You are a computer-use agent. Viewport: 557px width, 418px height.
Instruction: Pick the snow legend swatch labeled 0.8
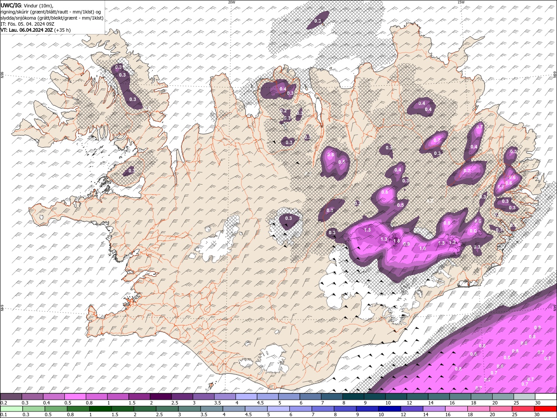96,397
